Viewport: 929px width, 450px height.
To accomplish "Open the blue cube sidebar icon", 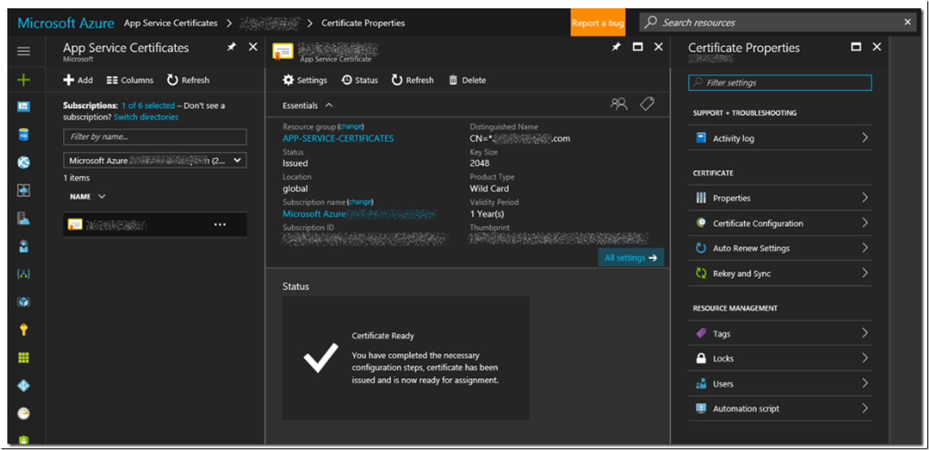I will tap(23, 302).
